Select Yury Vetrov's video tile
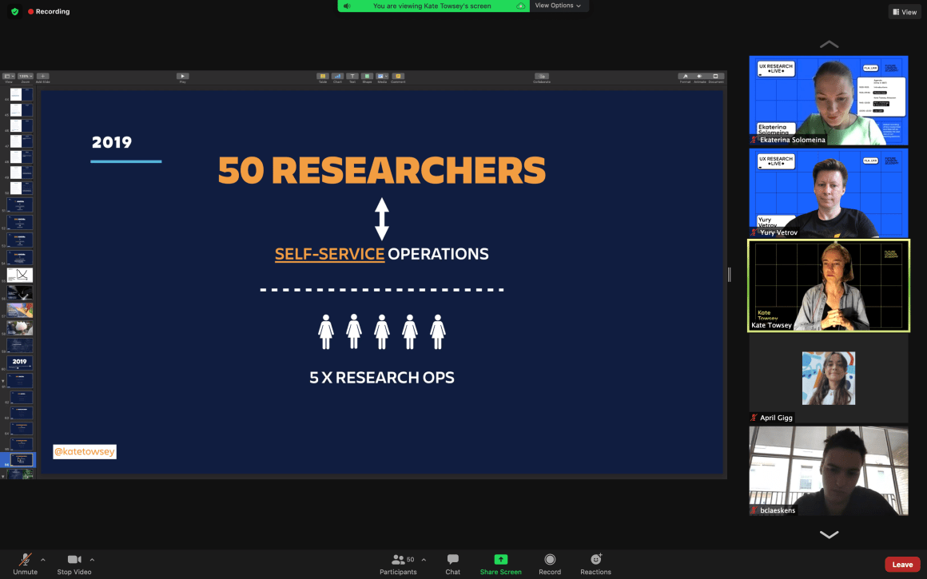Viewport: 927px width, 579px height. [x=828, y=192]
